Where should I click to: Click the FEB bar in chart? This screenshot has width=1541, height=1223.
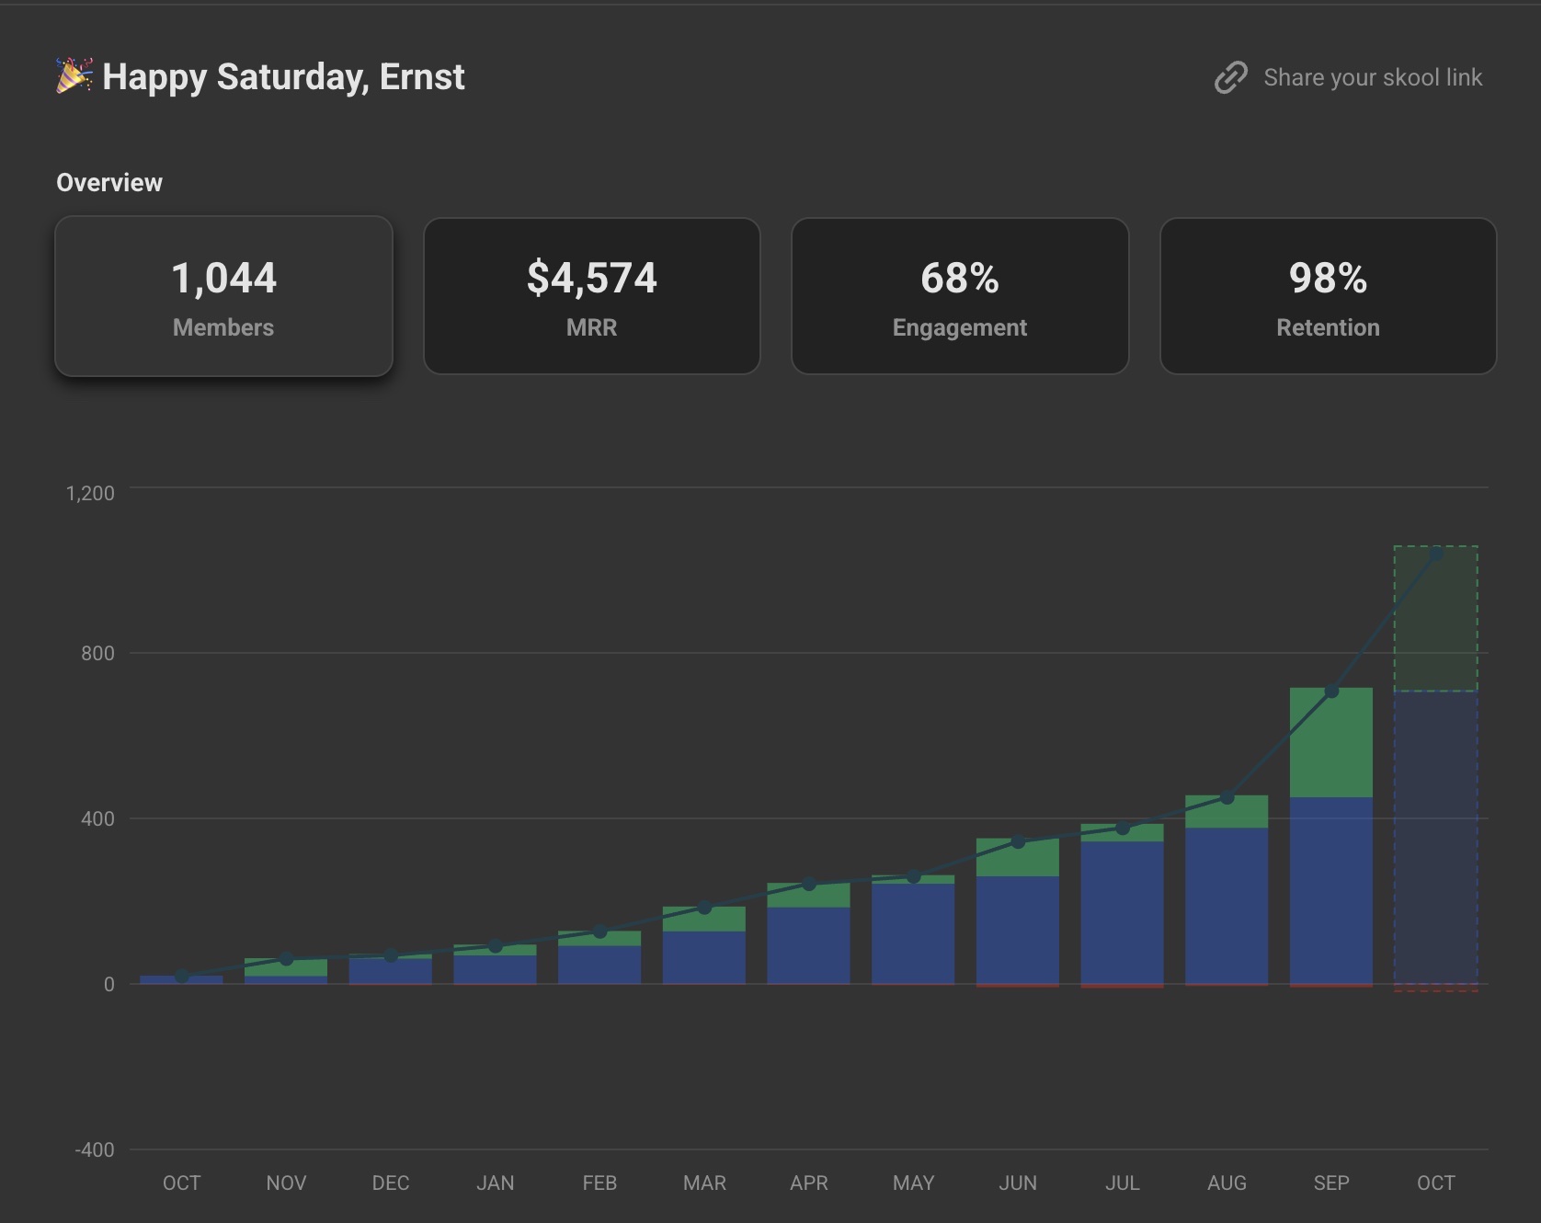tap(599, 957)
